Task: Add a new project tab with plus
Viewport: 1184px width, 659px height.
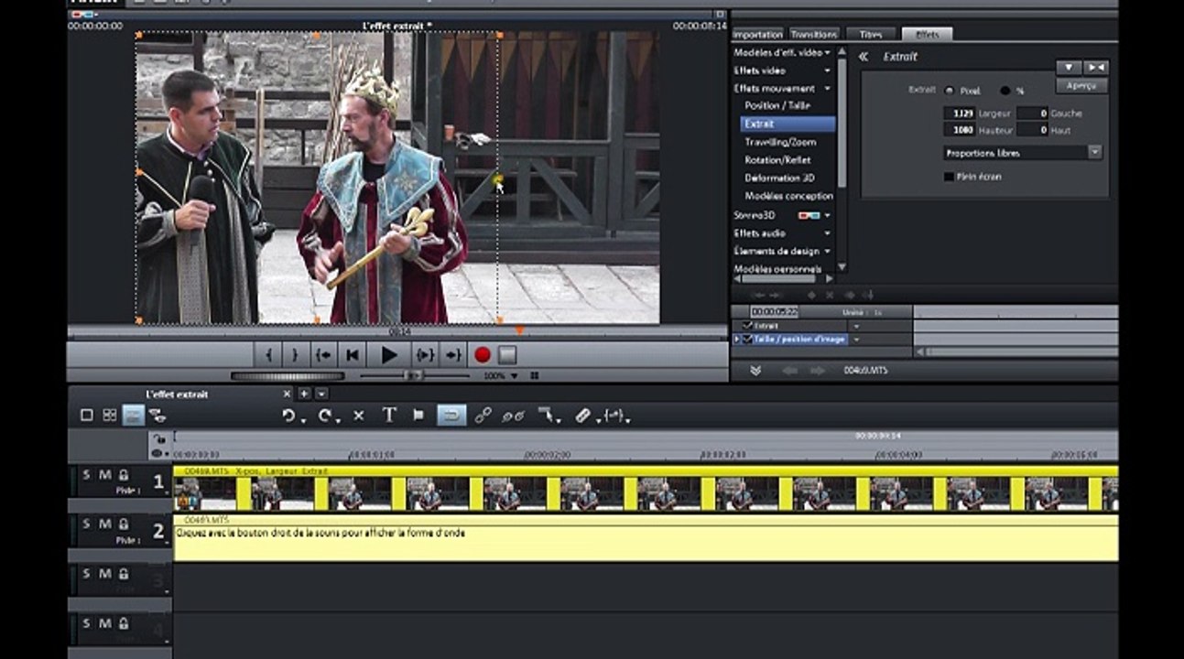Action: [305, 394]
